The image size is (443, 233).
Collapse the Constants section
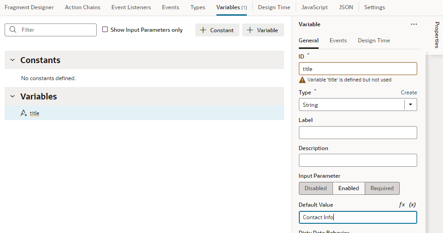[x=12, y=60]
